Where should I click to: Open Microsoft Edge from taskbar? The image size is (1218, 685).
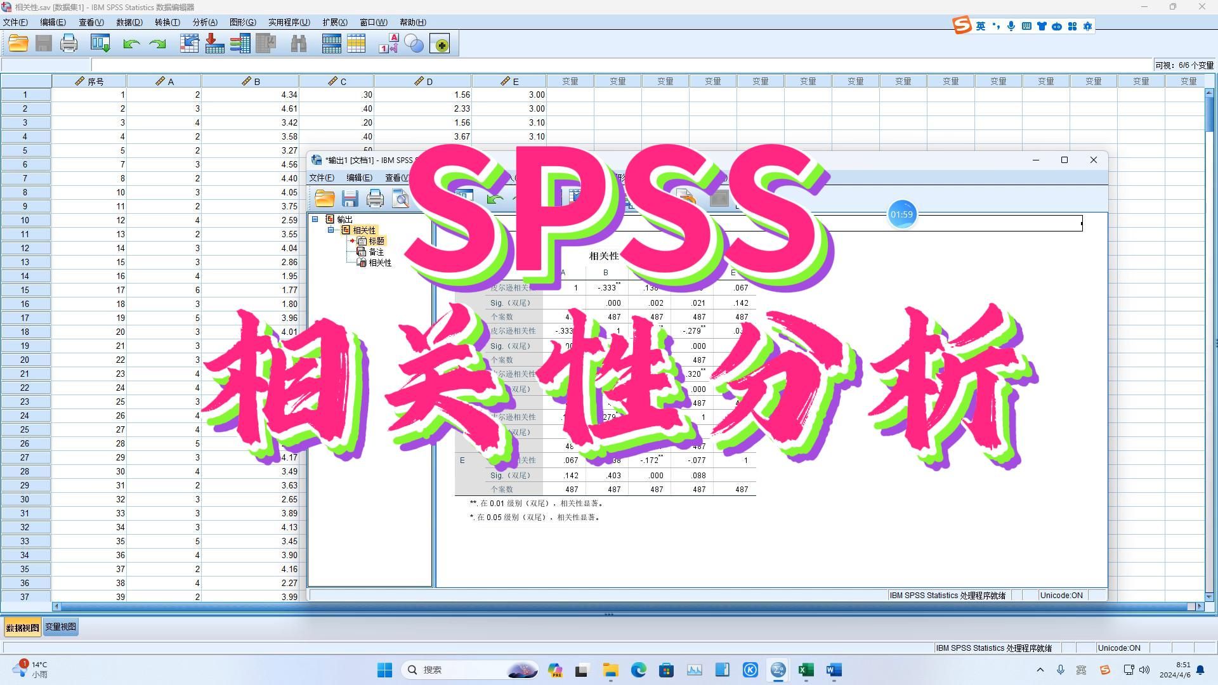click(638, 670)
